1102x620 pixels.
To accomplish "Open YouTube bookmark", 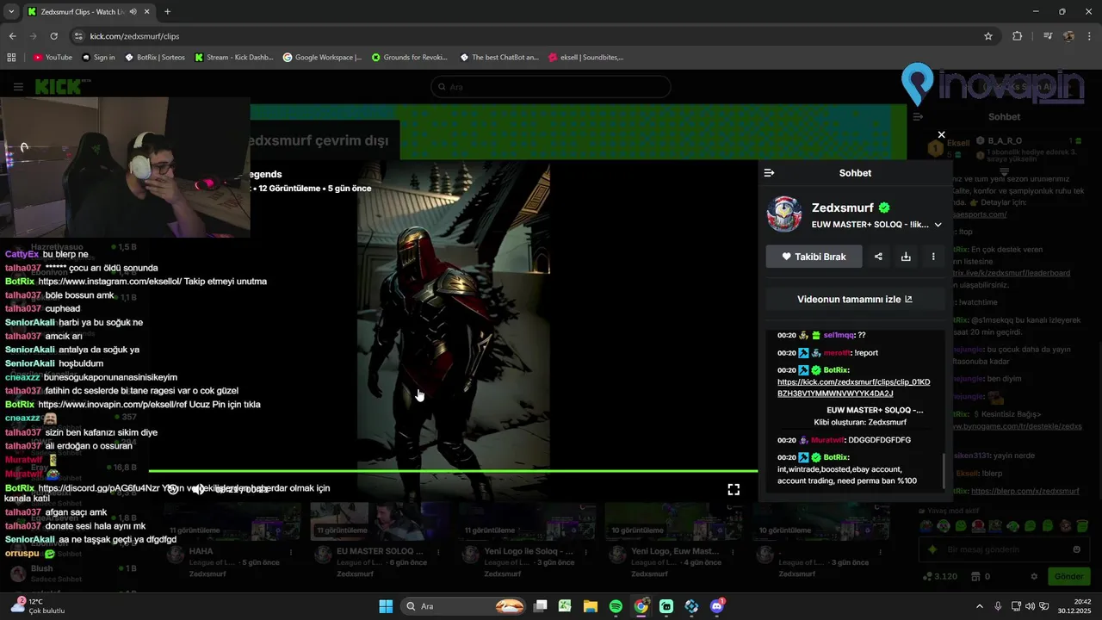I will (53, 58).
